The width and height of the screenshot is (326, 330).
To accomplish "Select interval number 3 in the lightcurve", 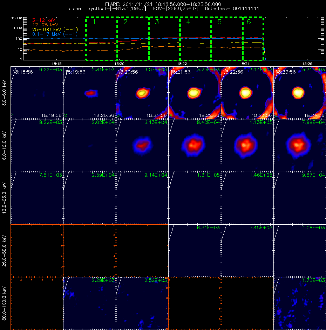I will point(157,22).
